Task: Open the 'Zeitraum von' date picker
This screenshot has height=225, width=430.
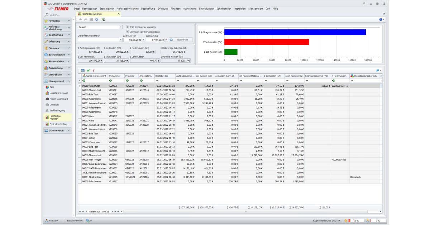Action: (144, 40)
